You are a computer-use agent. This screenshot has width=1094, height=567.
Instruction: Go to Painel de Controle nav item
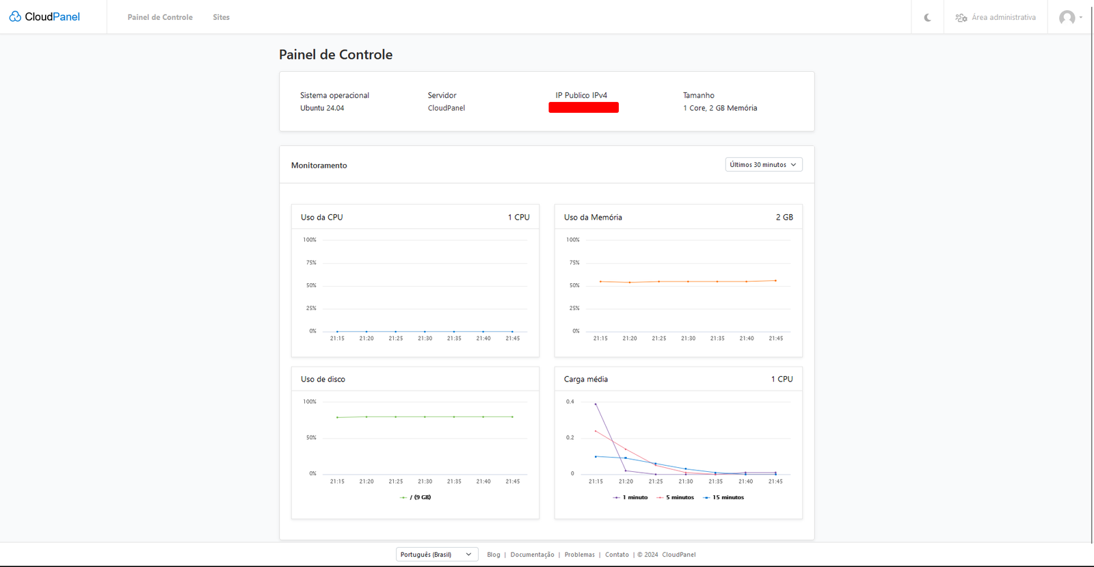160,17
